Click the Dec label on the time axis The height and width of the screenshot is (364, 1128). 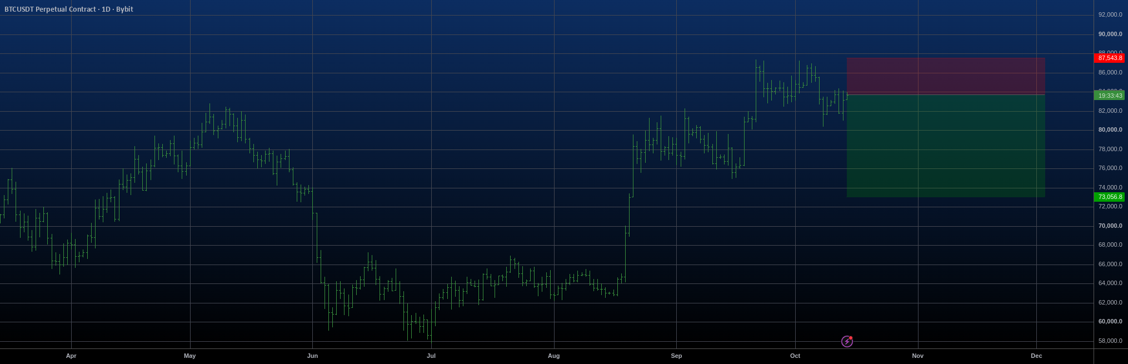1036,356
